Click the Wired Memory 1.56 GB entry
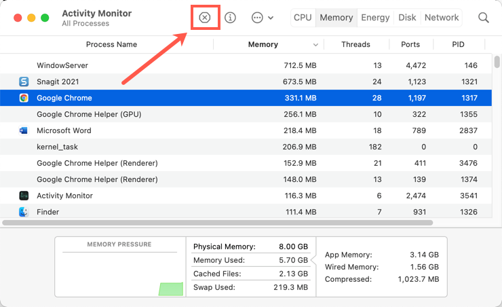The width and height of the screenshot is (502, 307). coord(382,267)
